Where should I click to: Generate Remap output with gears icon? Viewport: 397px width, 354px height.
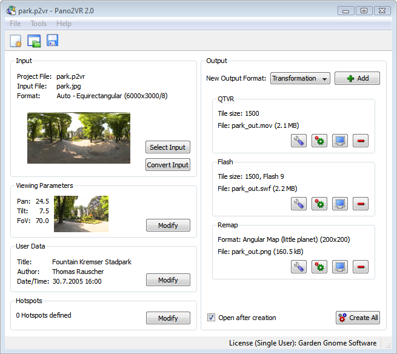(319, 267)
